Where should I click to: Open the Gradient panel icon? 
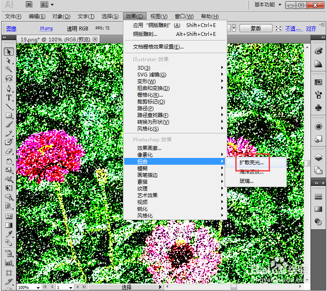click(x=318, y=209)
